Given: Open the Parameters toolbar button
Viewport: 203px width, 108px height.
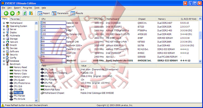Looking at the screenshot, I should click(x=60, y=13).
